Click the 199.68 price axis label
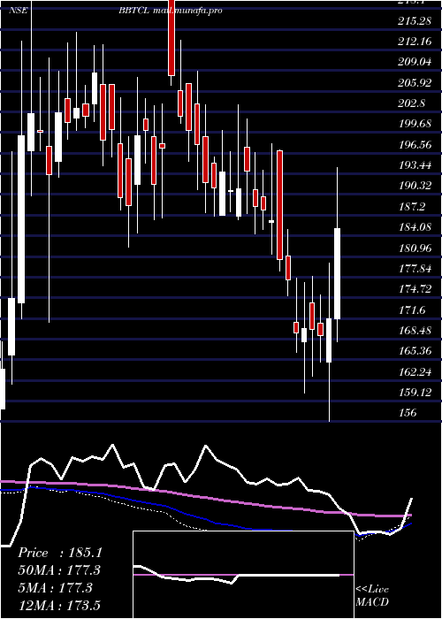This screenshot has width=442, height=619. coord(415,124)
